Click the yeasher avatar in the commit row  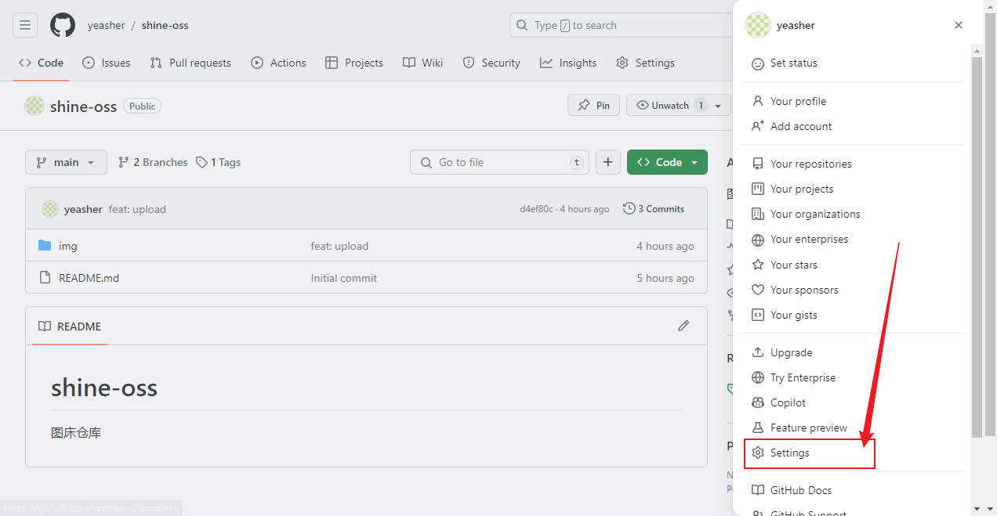[x=50, y=209]
